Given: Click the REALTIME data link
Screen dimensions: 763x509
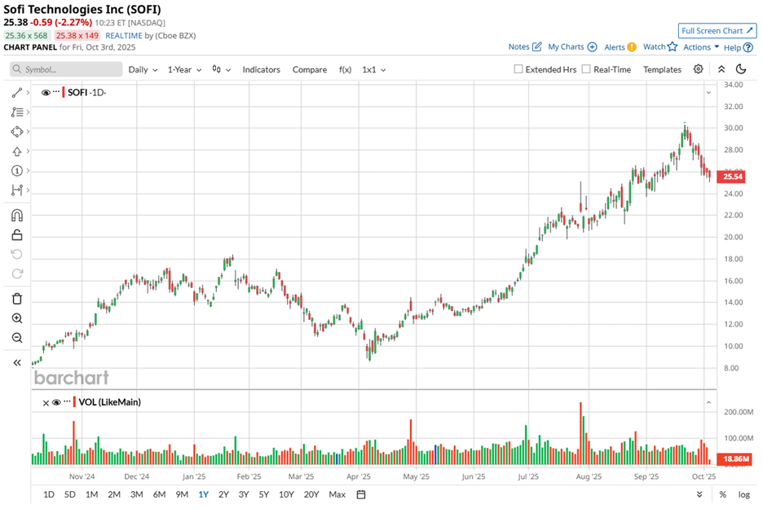Looking at the screenshot, I should [124, 36].
